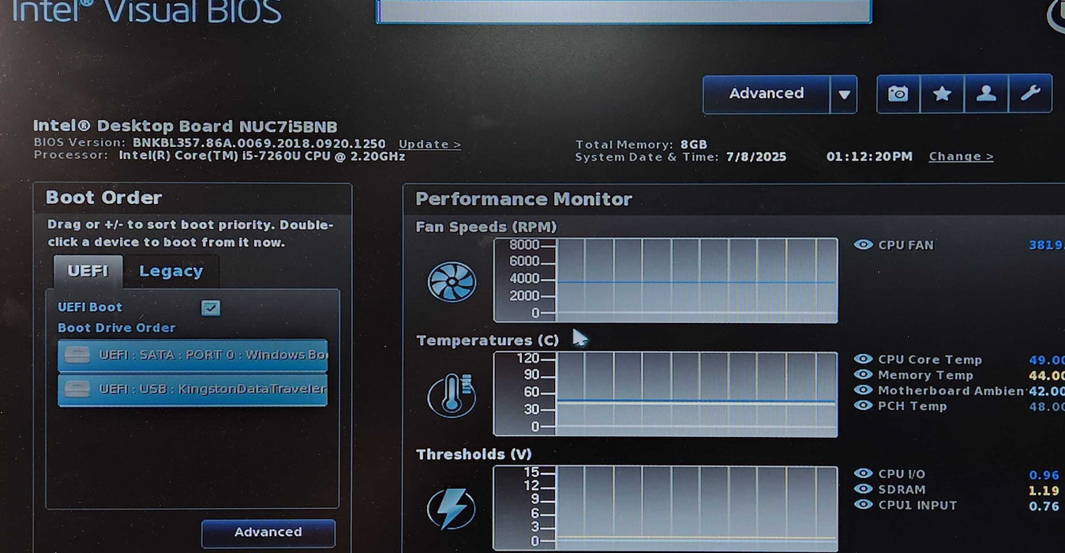This screenshot has width=1065, height=553.
Task: Toggle CPU I/O visibility eye
Action: pyautogui.click(x=864, y=473)
